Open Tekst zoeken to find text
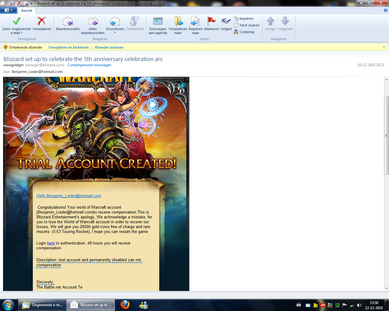 (x=247, y=25)
